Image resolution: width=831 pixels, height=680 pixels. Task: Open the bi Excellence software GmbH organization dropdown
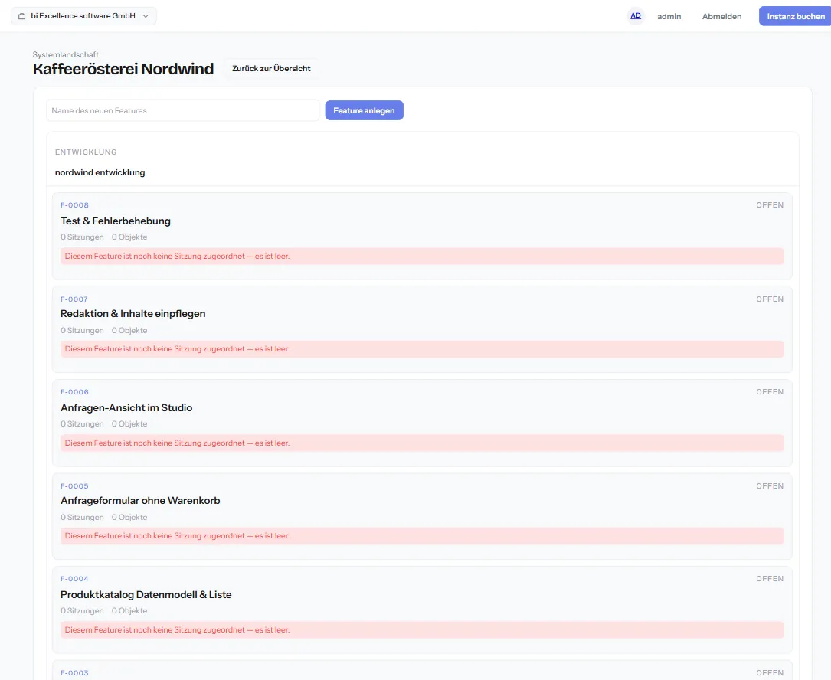tap(83, 16)
